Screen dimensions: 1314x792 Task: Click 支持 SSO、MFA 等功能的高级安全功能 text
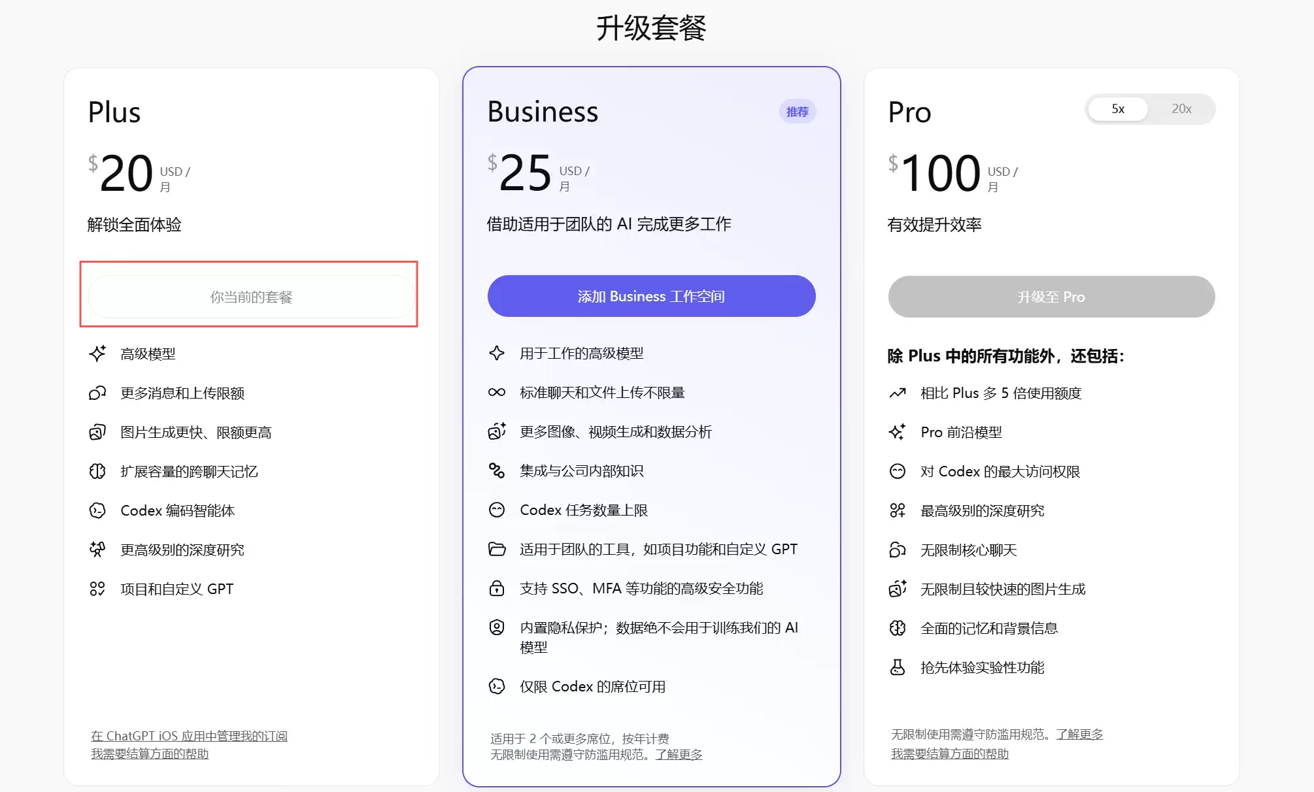pos(641,588)
